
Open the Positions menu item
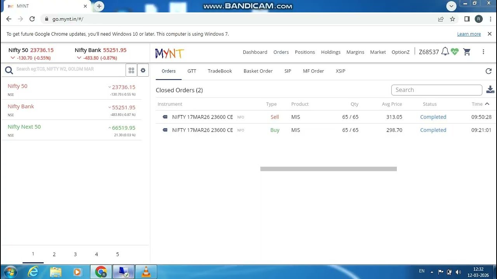305,52
